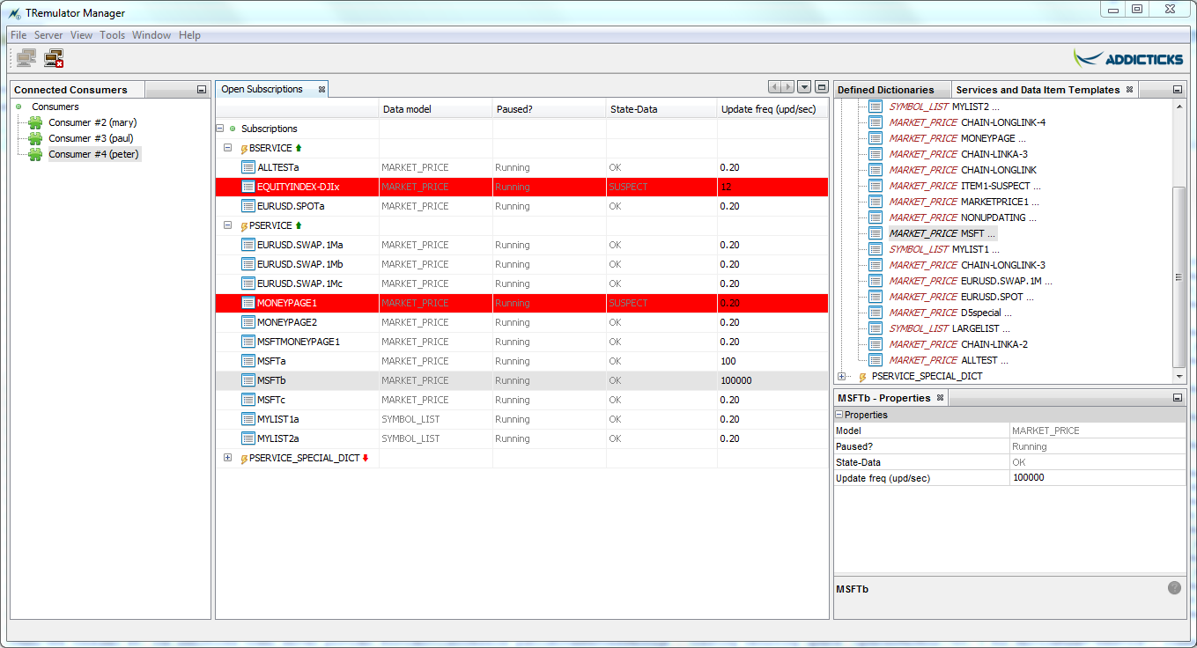Open the Server menu

[48, 35]
